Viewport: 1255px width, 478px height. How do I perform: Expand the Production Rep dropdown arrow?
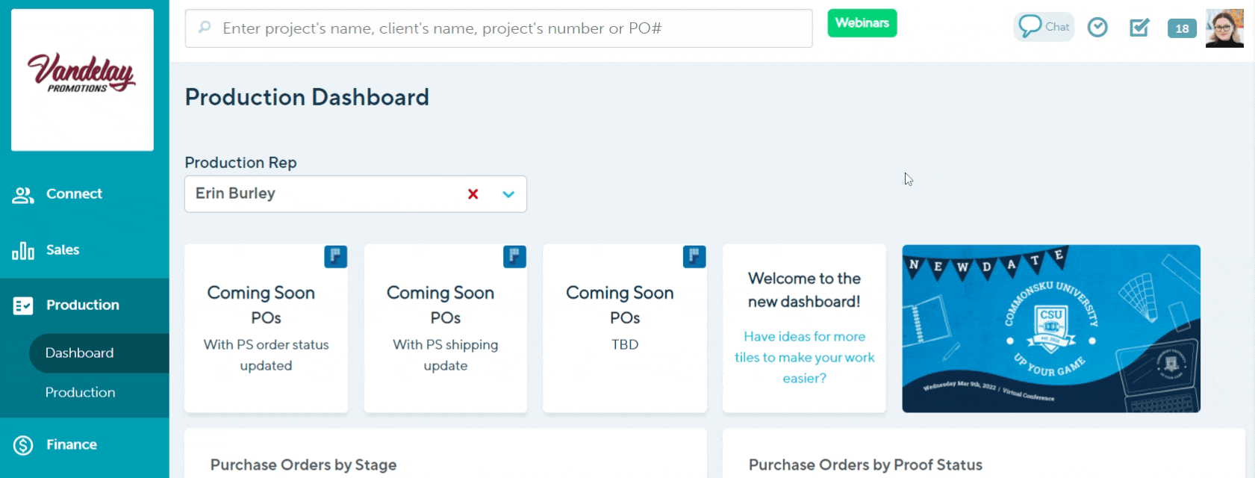pos(508,194)
